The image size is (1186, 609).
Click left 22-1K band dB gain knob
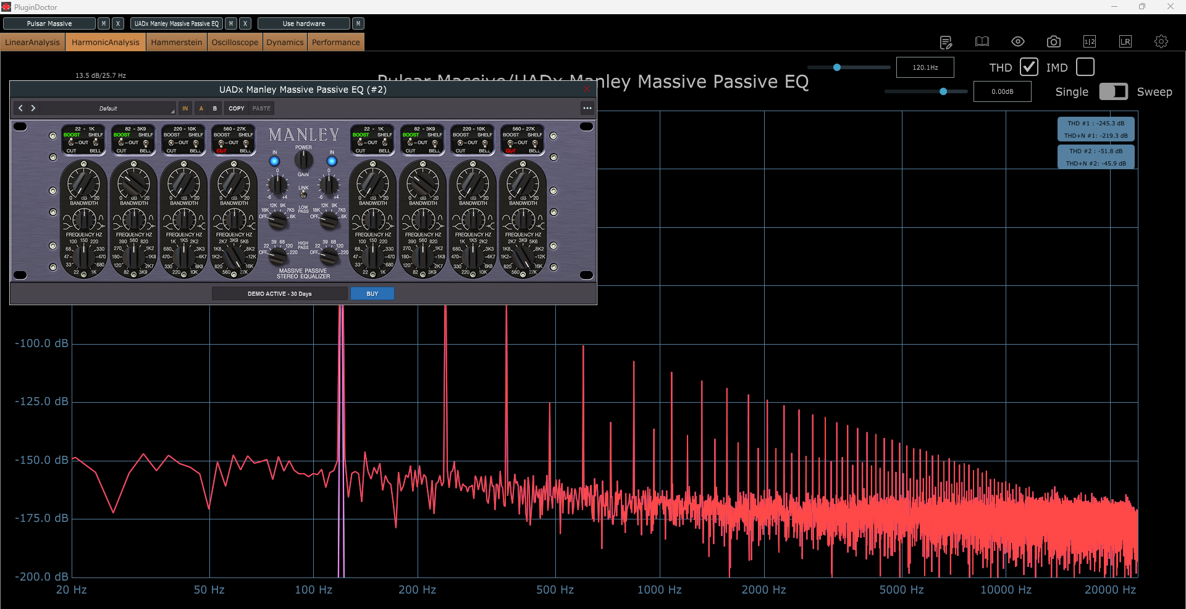(83, 183)
